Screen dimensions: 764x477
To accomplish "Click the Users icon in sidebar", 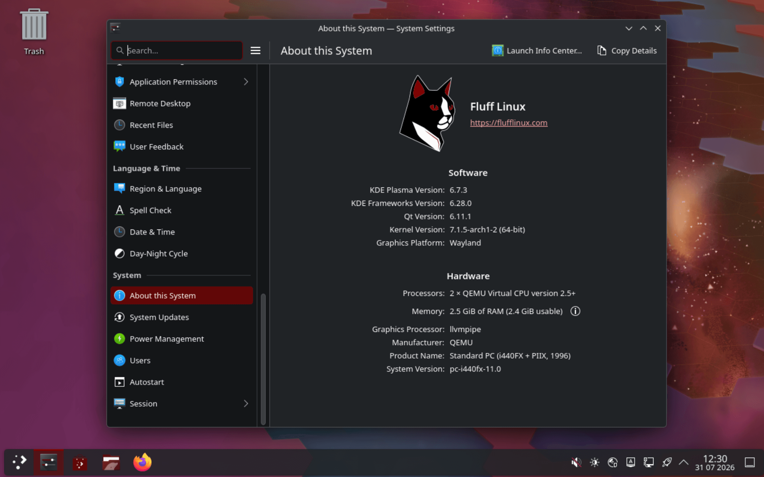I will click(119, 360).
